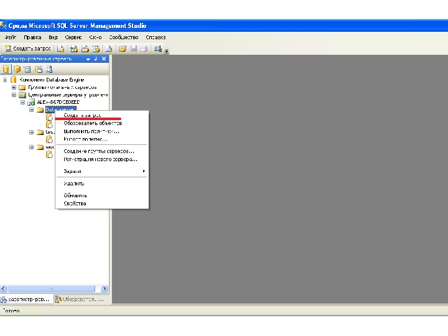Open the Задачи submenu in context menu
The width and height of the screenshot is (448, 336).
(101, 171)
